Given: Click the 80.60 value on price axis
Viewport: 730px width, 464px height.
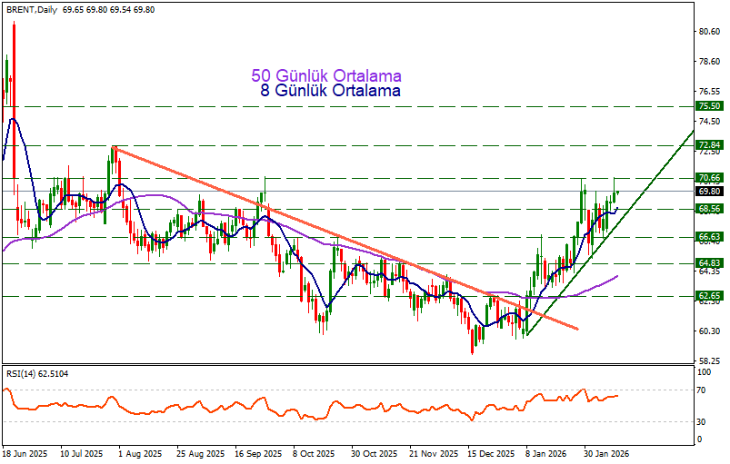Looking at the screenshot, I should pyautogui.click(x=709, y=32).
